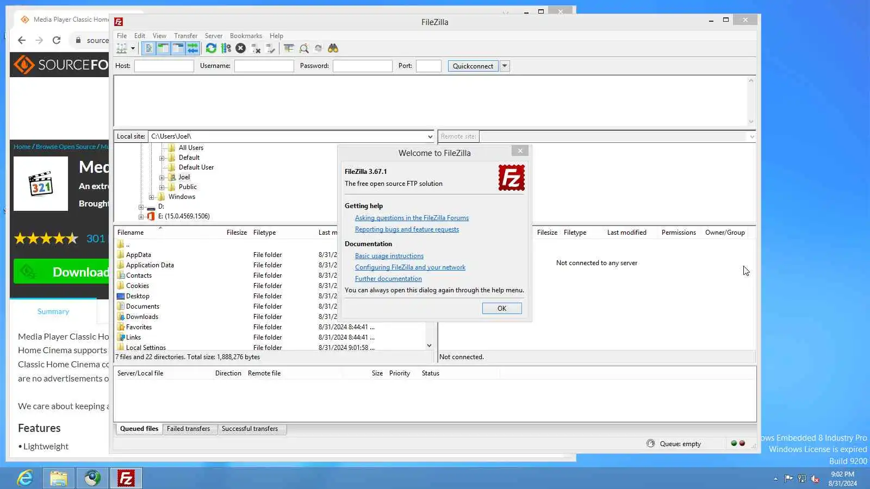Open the Basic usage instructions link
Image resolution: width=870 pixels, height=489 pixels.
pos(389,256)
